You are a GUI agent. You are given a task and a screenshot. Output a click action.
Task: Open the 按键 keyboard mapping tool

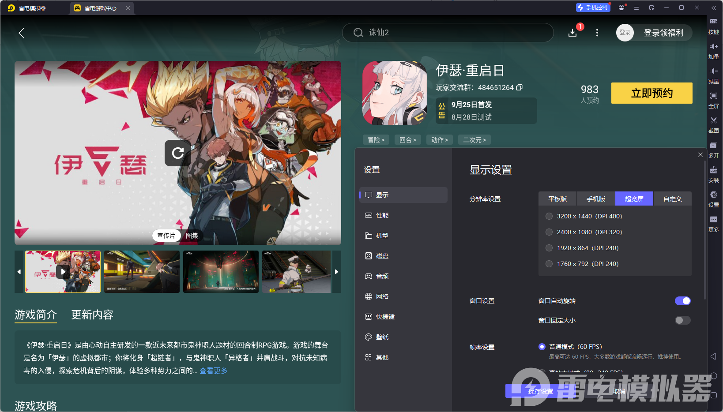[x=714, y=26]
